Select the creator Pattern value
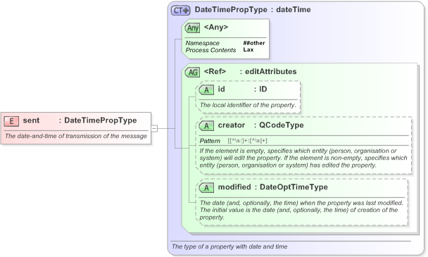This screenshot has height=257, width=428. [247, 141]
